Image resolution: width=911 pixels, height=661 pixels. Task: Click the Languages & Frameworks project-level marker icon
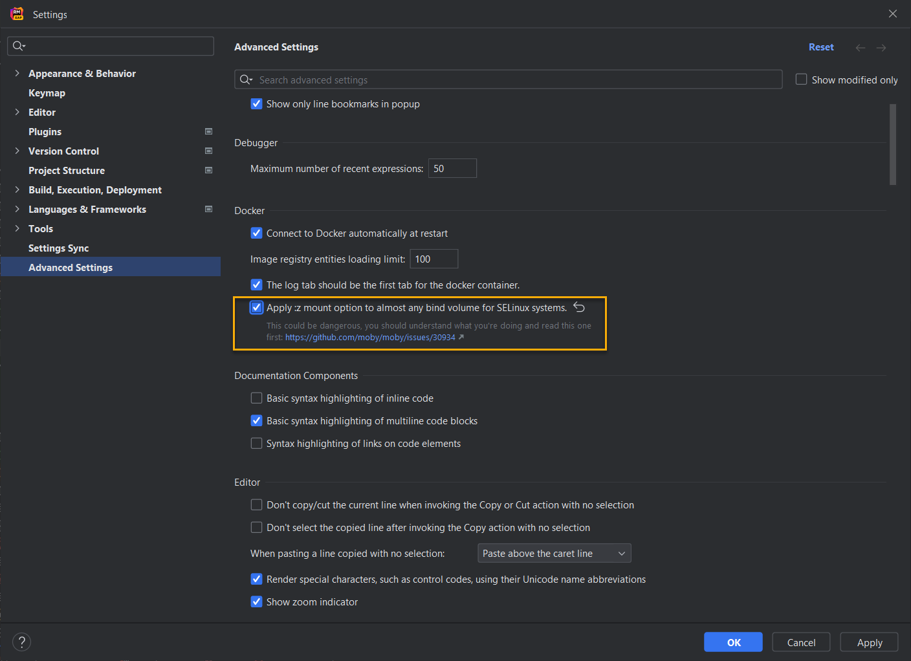click(208, 209)
